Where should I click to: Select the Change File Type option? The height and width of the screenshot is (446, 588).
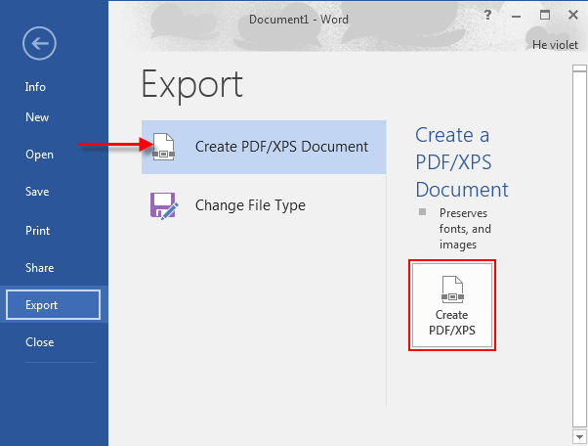(x=264, y=205)
